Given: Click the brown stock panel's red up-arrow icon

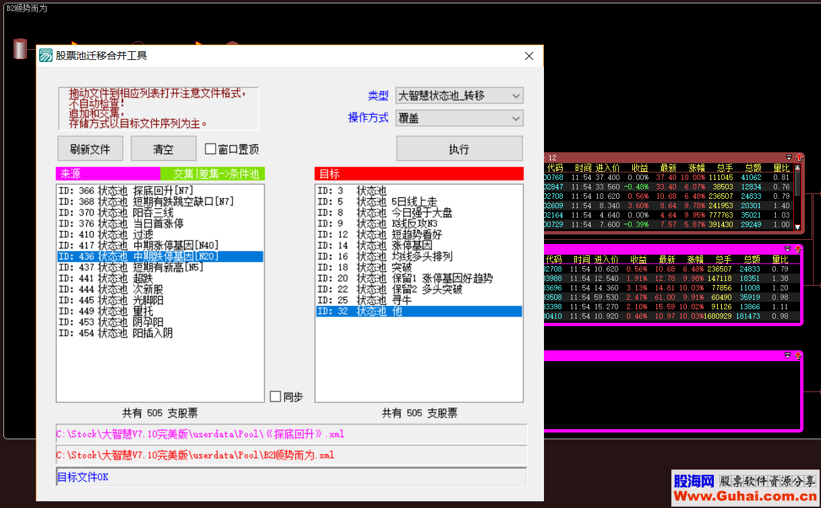Looking at the screenshot, I should coord(798,157).
